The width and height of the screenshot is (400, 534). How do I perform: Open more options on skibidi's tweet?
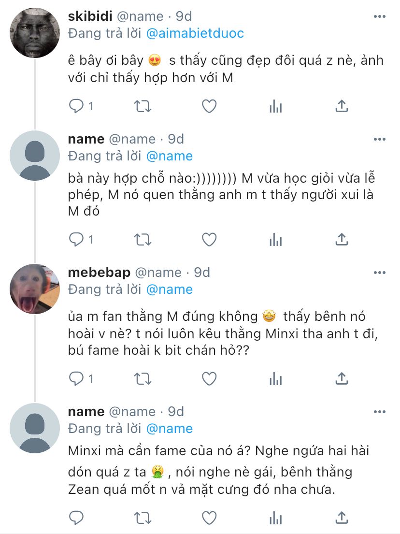[380, 17]
